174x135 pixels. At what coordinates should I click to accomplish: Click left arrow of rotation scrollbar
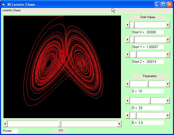coord(6,124)
